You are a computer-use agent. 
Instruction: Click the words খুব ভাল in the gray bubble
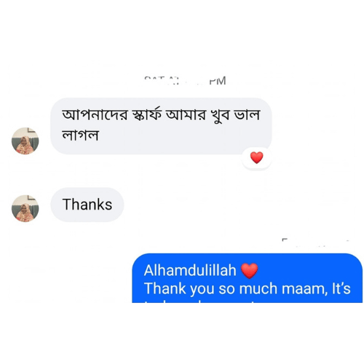point(235,115)
